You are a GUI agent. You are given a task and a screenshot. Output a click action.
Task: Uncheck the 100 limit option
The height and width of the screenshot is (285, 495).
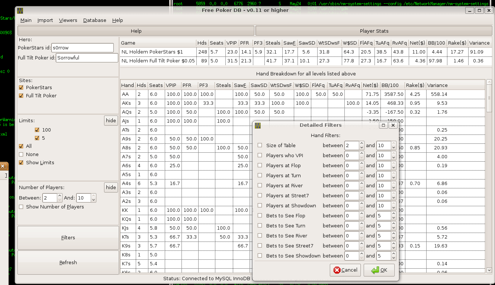tap(36, 130)
